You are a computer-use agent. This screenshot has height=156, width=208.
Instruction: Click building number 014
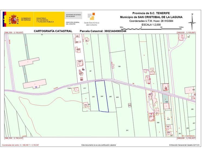(168, 127)
